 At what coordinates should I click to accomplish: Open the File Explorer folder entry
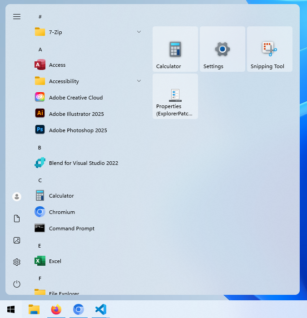(88, 292)
